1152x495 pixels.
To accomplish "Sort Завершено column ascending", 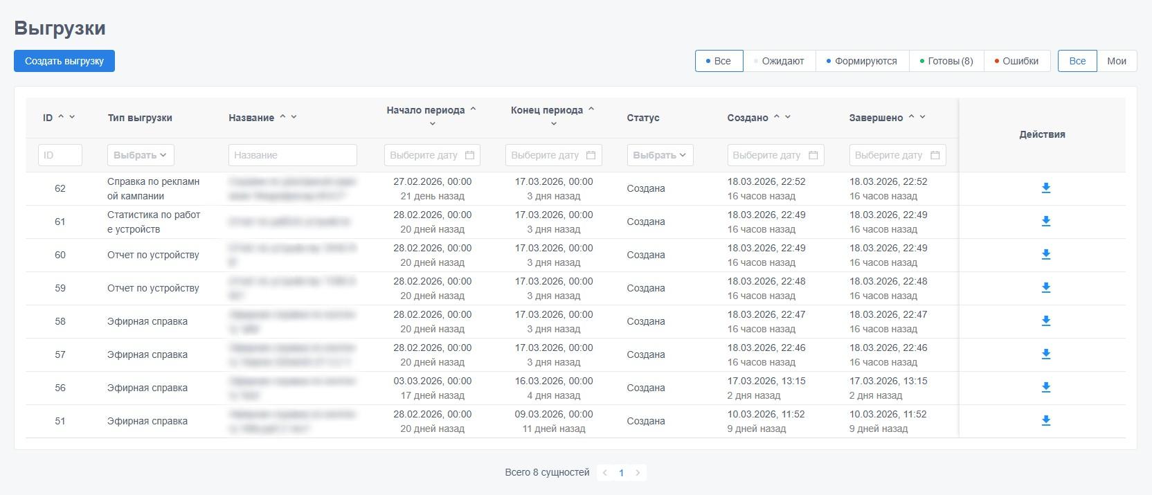I will [x=911, y=117].
